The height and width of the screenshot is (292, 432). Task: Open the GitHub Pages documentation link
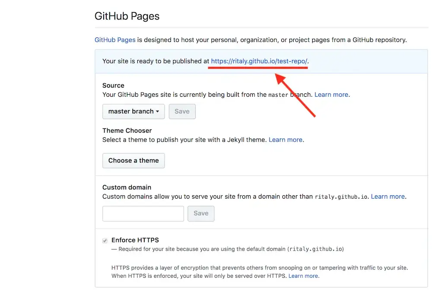tap(115, 40)
